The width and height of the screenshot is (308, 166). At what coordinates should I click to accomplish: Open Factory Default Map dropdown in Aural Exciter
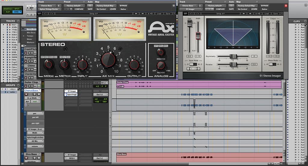106,6
